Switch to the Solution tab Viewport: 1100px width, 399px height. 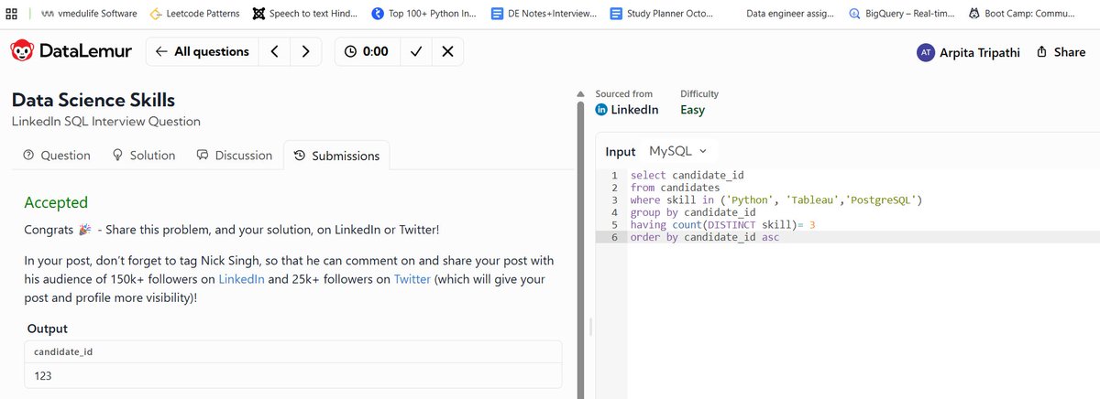coord(143,156)
